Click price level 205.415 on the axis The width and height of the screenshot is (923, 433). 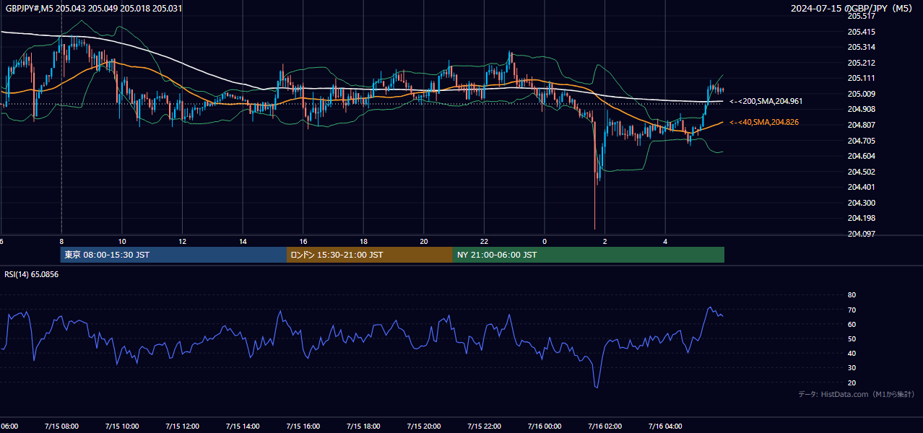click(861, 32)
